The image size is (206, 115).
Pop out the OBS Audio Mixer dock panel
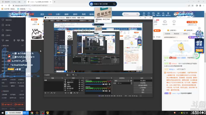click(x=111, y=78)
